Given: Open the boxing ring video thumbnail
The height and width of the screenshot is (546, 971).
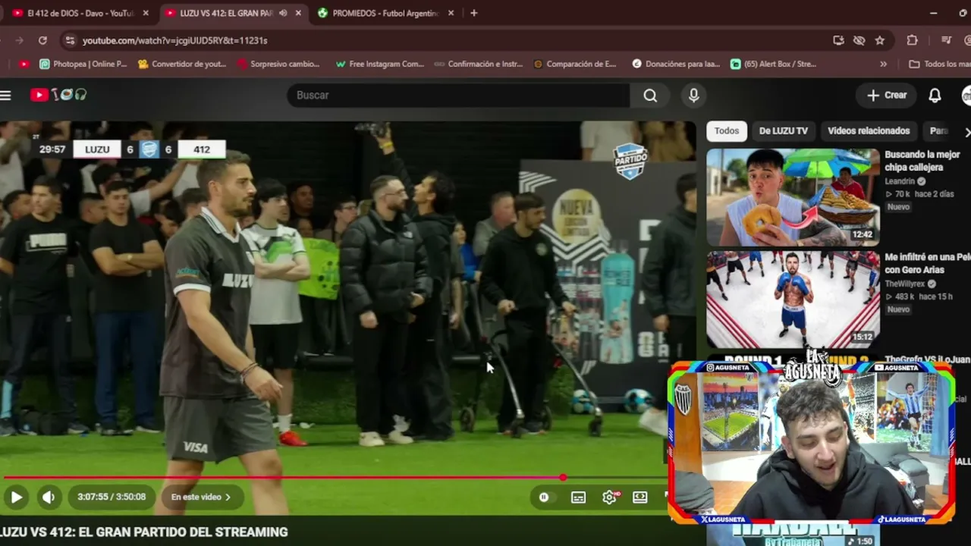Looking at the screenshot, I should tap(793, 300).
